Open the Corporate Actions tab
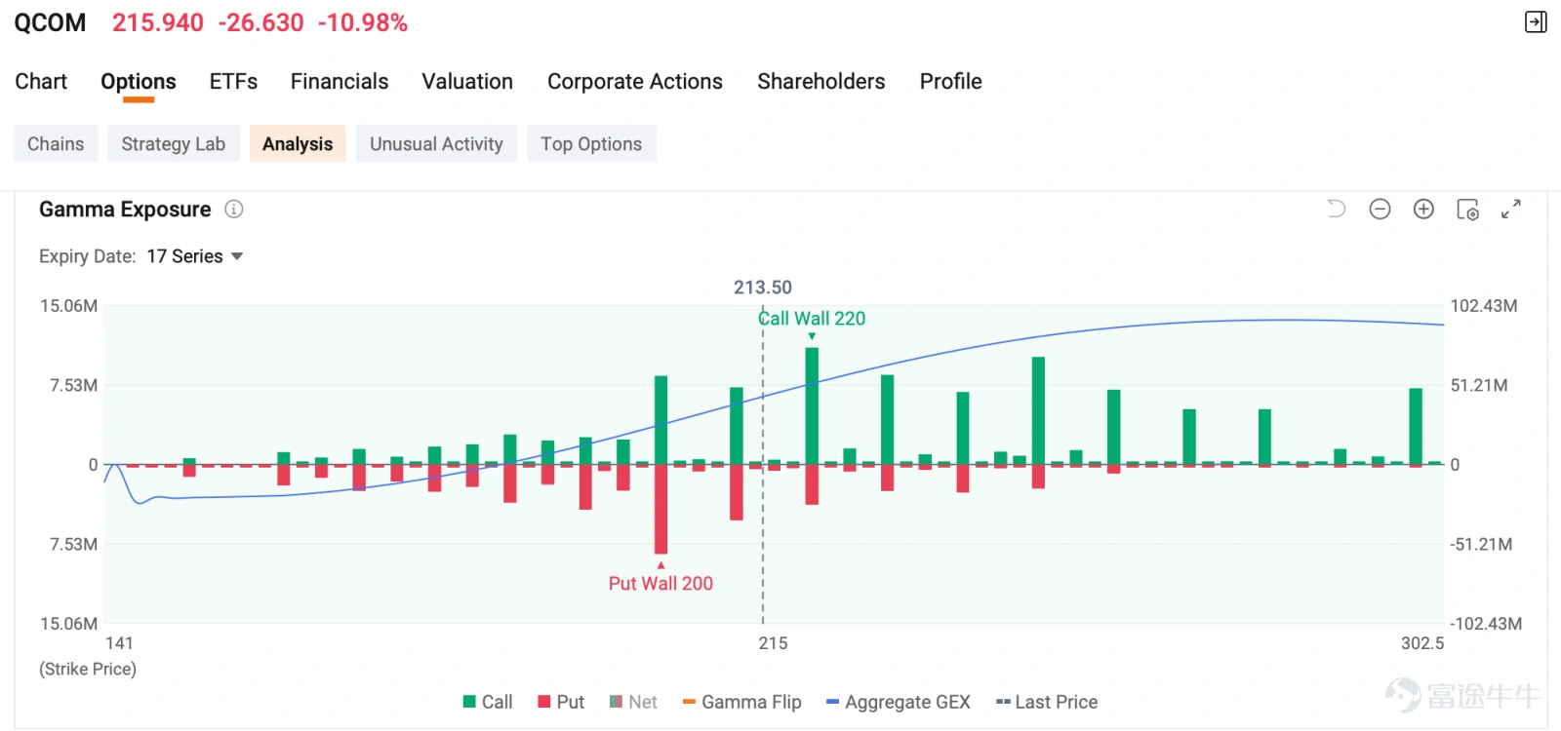Image resolution: width=1561 pixels, height=731 pixels. click(635, 82)
